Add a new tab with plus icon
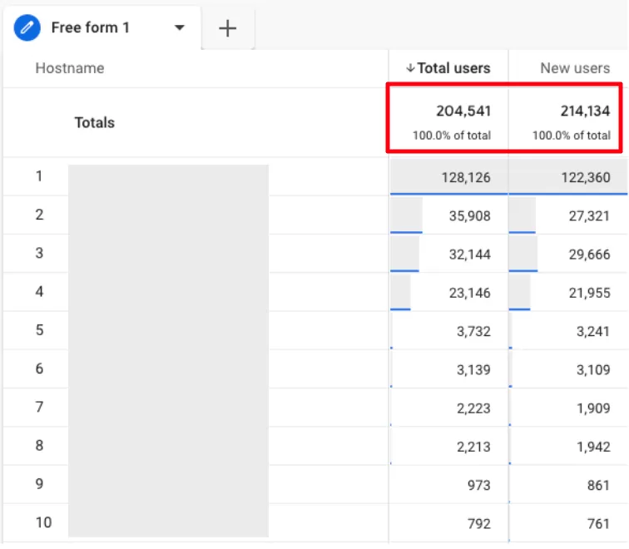This screenshot has height=549, width=629. point(227,28)
